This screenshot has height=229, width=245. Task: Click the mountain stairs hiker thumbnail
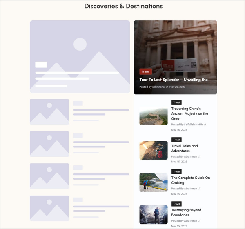(x=154, y=215)
